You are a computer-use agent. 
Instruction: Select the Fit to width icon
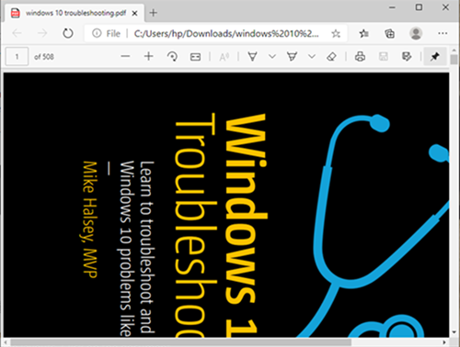(x=195, y=57)
